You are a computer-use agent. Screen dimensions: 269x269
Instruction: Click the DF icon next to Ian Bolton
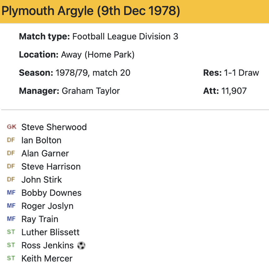[11, 140]
